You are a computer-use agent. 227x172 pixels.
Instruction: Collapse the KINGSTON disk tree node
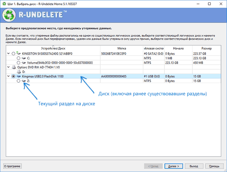click(8, 54)
